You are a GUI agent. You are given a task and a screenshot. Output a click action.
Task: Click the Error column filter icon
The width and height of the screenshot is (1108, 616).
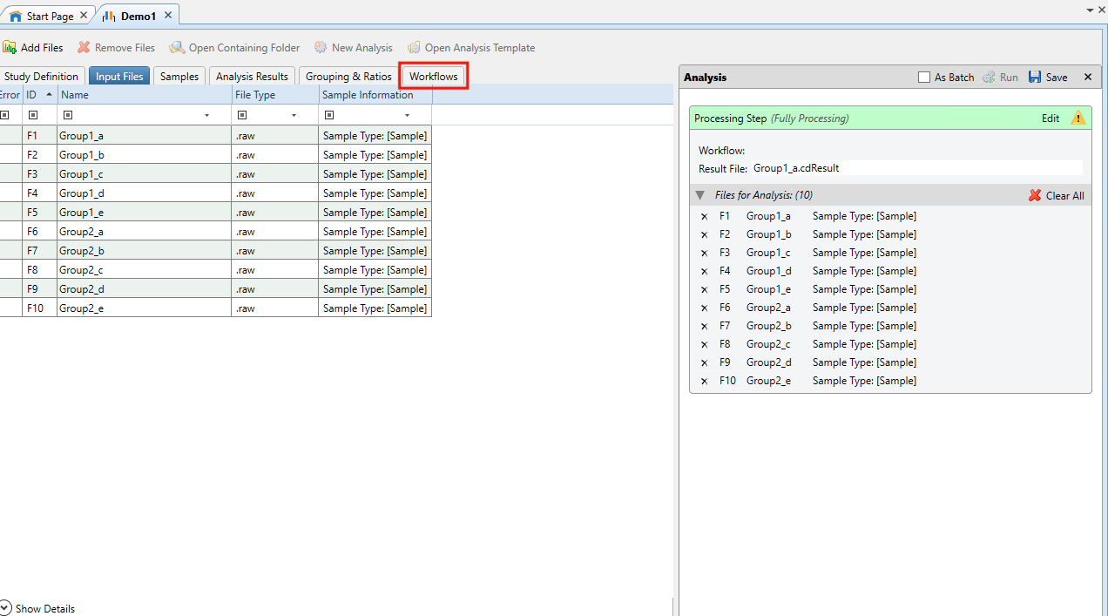(x=4, y=115)
